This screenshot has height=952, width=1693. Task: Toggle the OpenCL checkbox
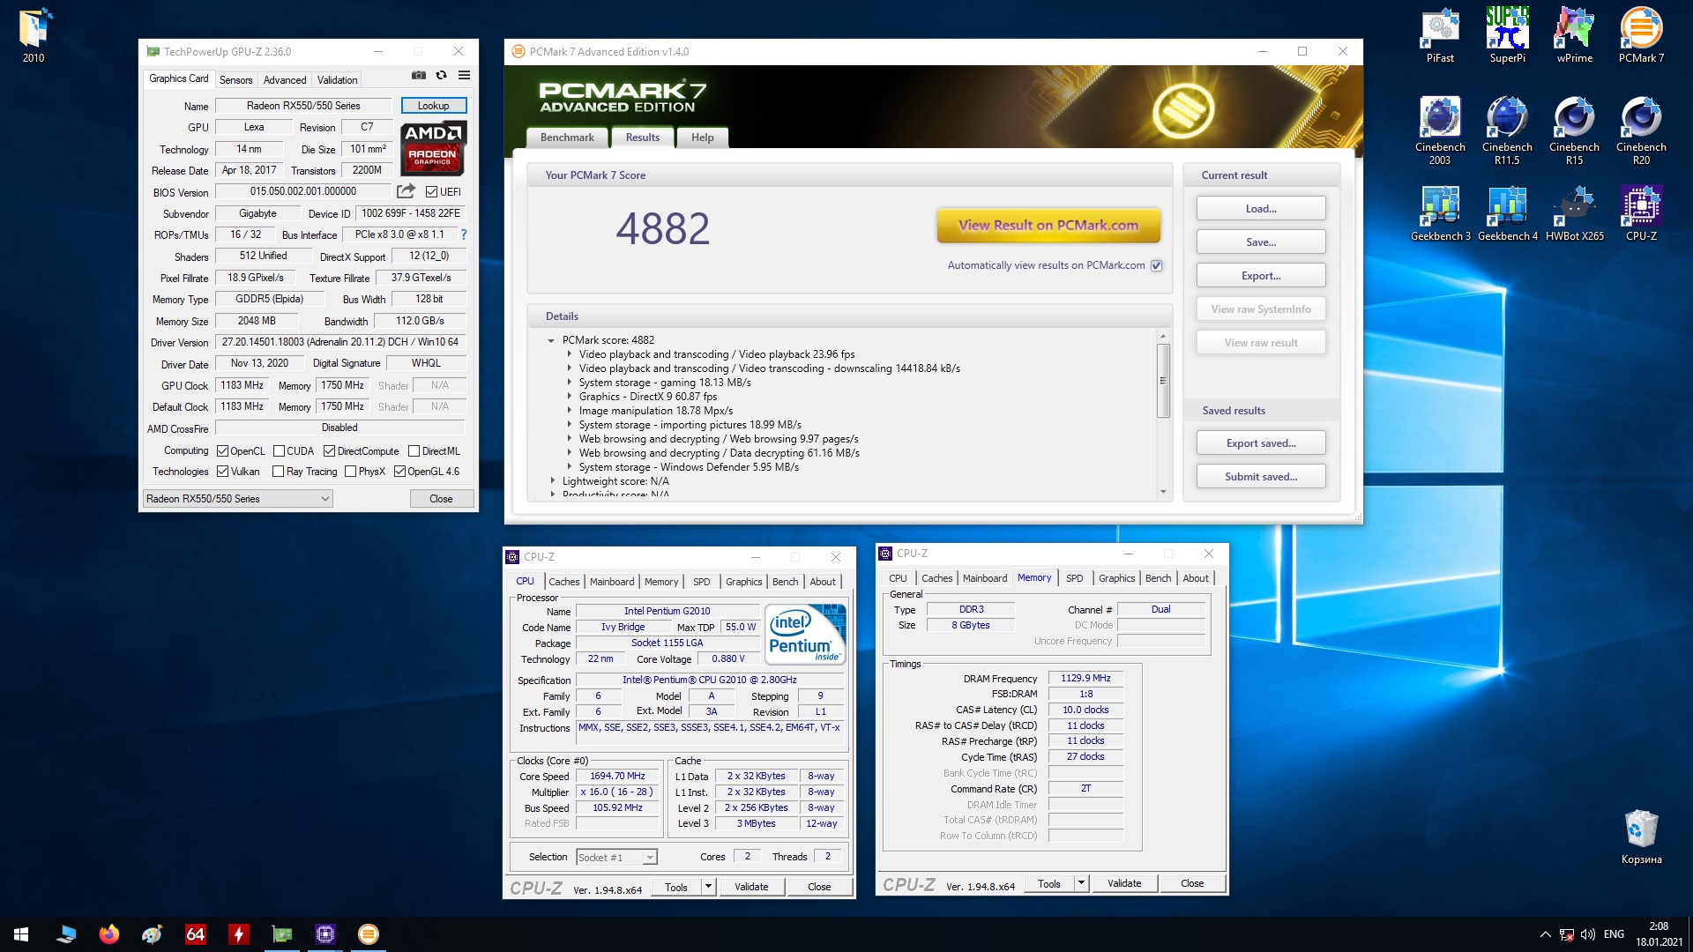click(x=222, y=450)
